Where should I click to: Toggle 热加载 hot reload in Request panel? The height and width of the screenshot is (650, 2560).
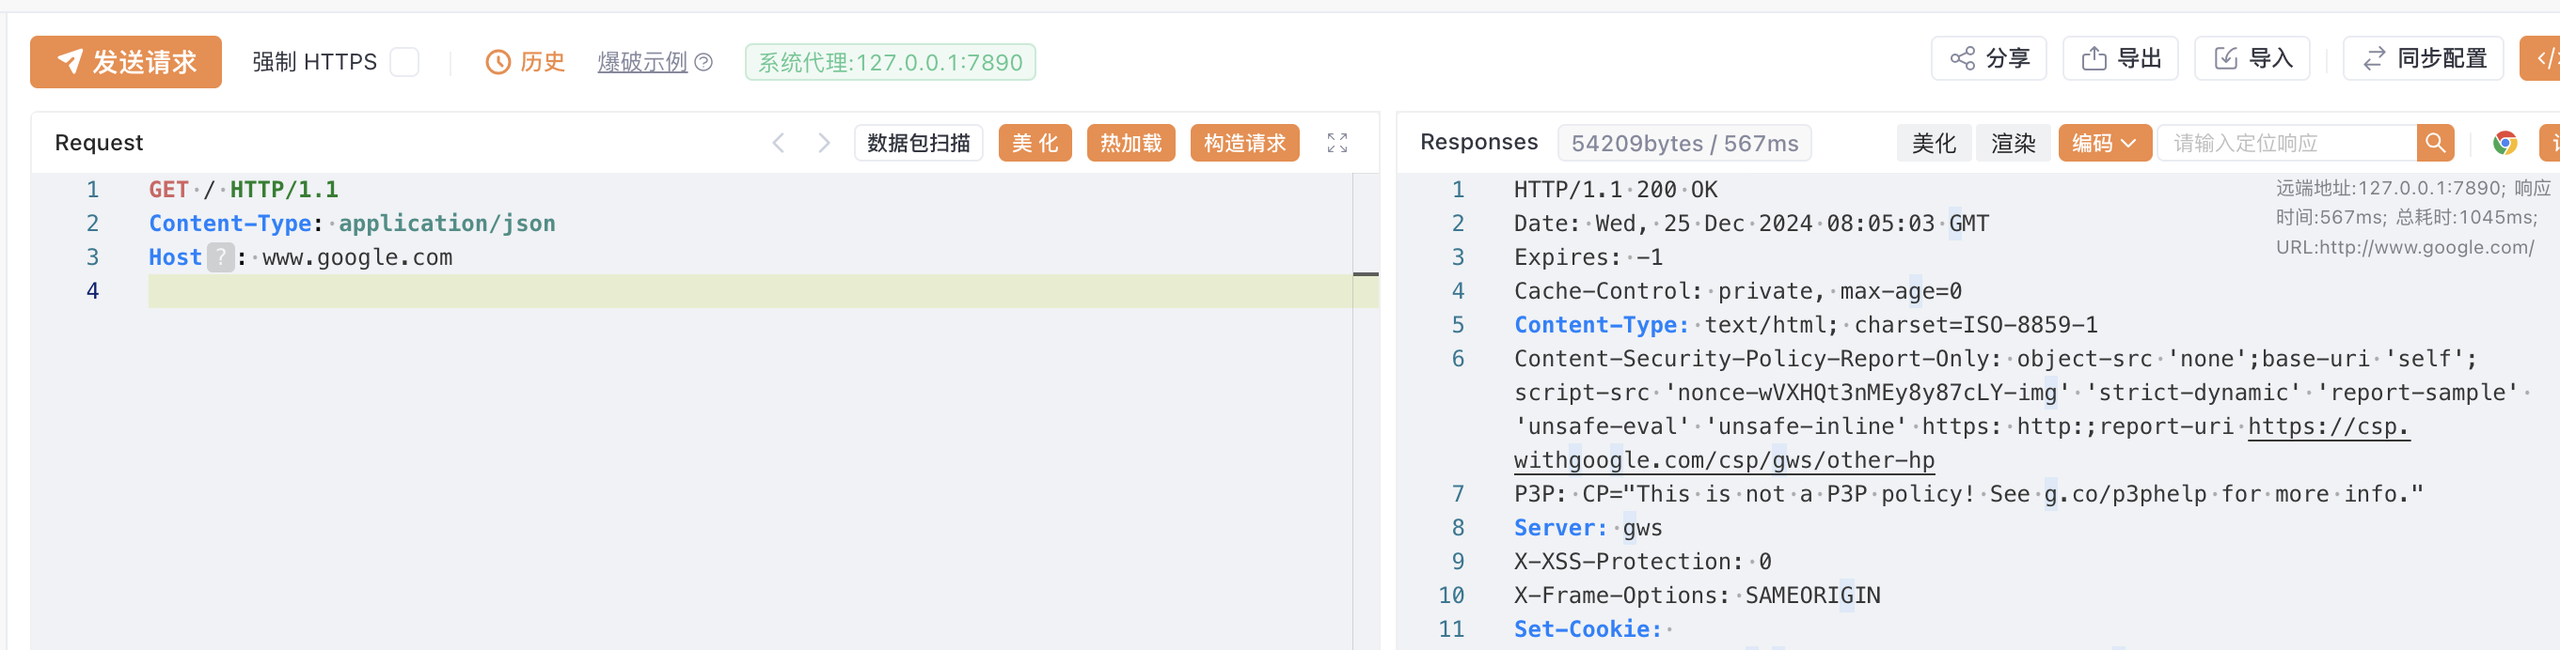pos(1130,143)
